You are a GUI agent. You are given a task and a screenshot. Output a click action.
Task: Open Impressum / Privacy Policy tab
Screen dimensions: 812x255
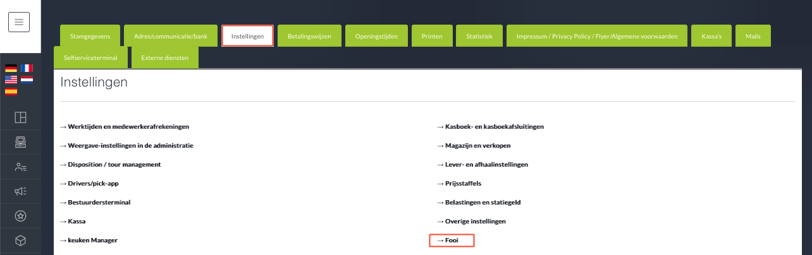597,36
